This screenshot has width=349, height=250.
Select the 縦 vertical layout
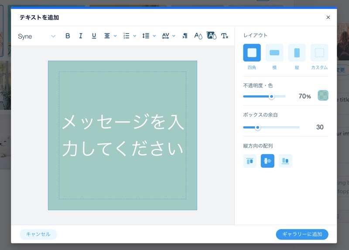click(x=297, y=53)
